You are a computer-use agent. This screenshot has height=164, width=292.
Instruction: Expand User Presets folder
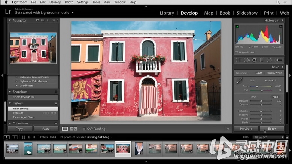tap(16, 86)
